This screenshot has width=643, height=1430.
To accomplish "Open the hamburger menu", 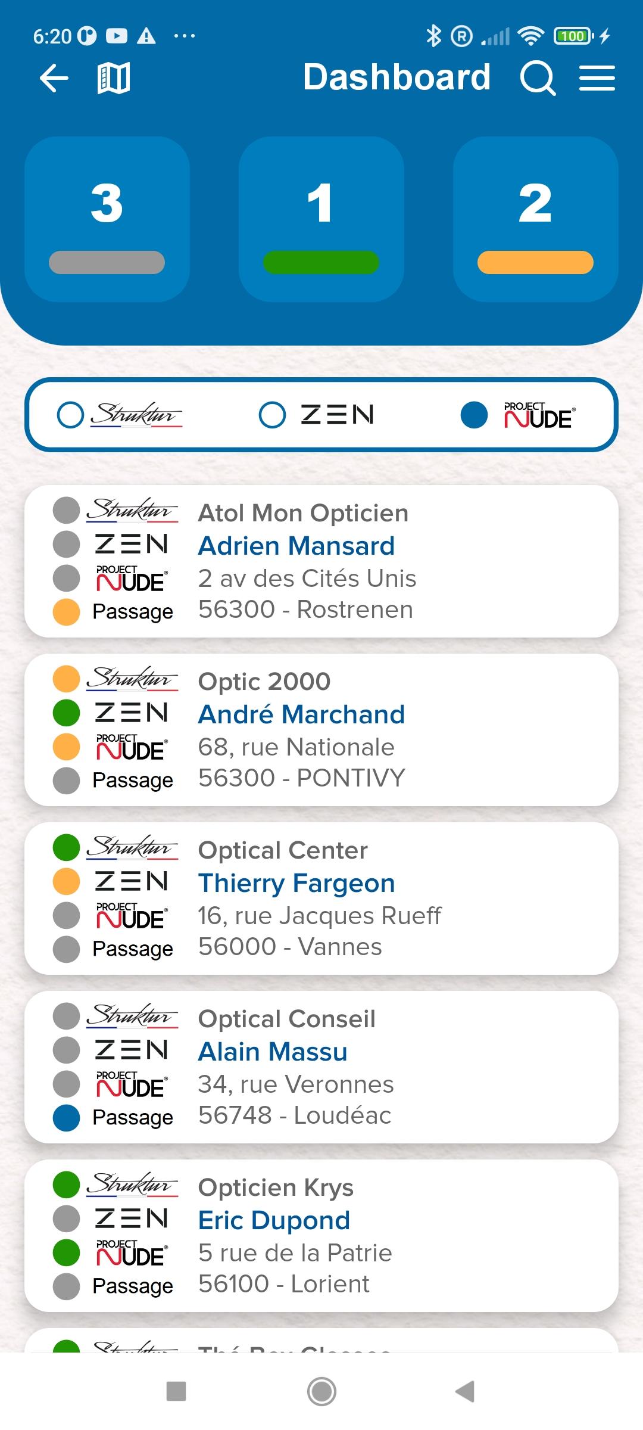I will [x=597, y=78].
